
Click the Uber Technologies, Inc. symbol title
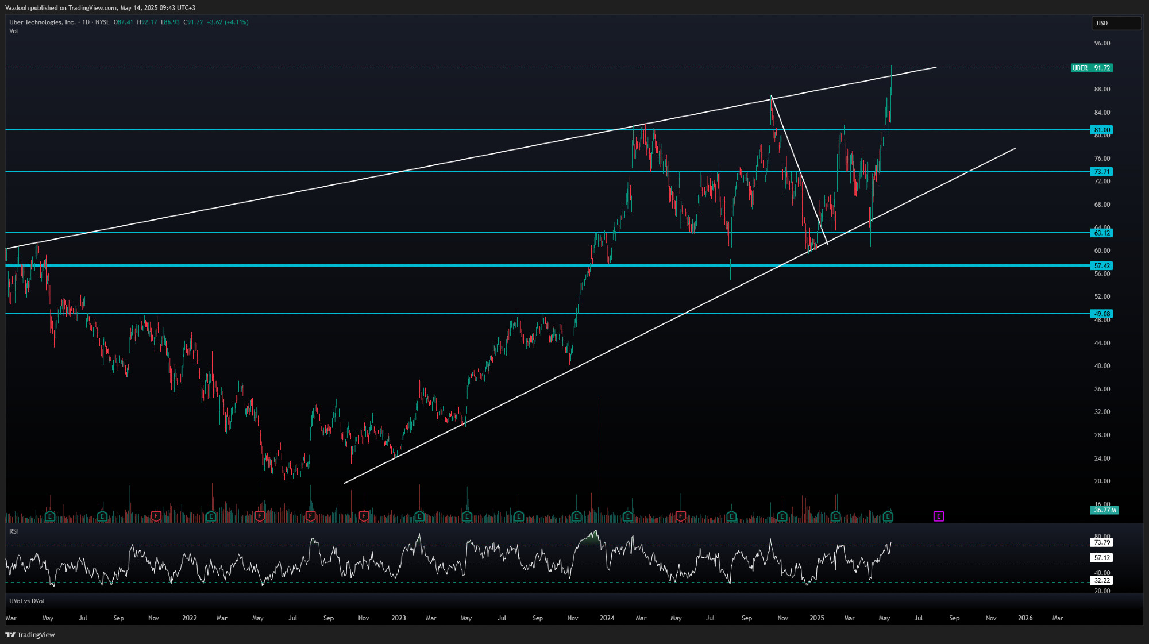click(43, 22)
